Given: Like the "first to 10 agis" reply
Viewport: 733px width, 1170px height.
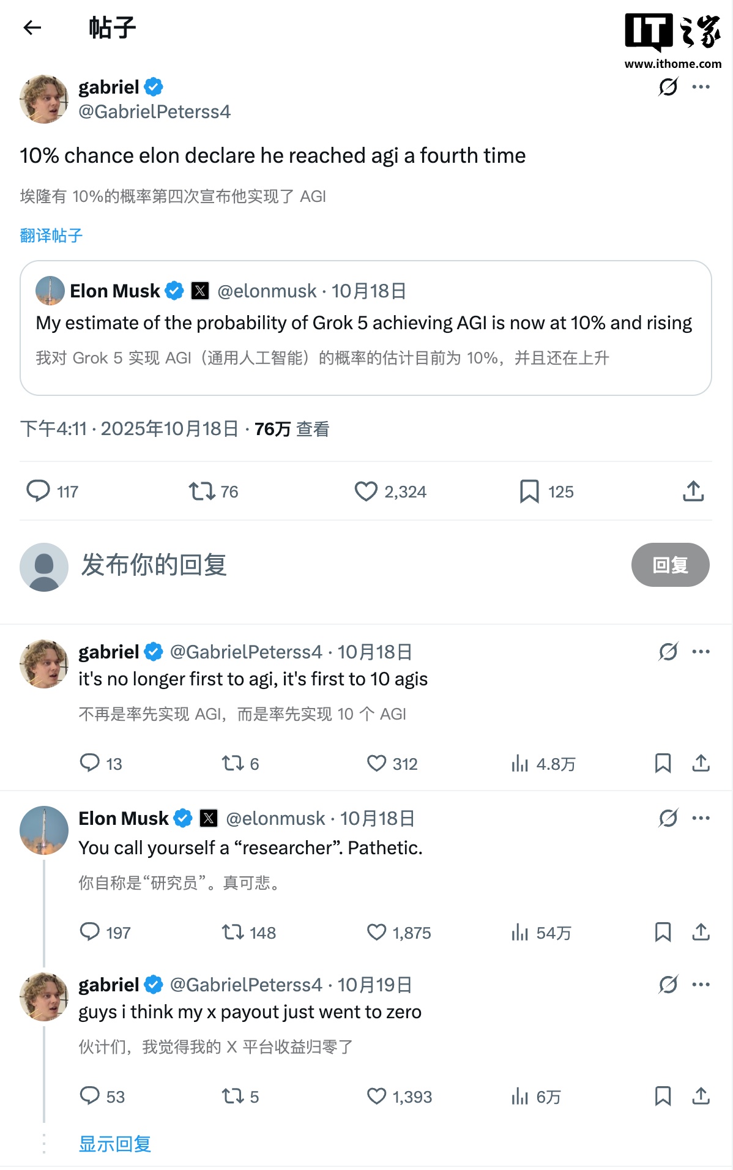Looking at the screenshot, I should [375, 764].
